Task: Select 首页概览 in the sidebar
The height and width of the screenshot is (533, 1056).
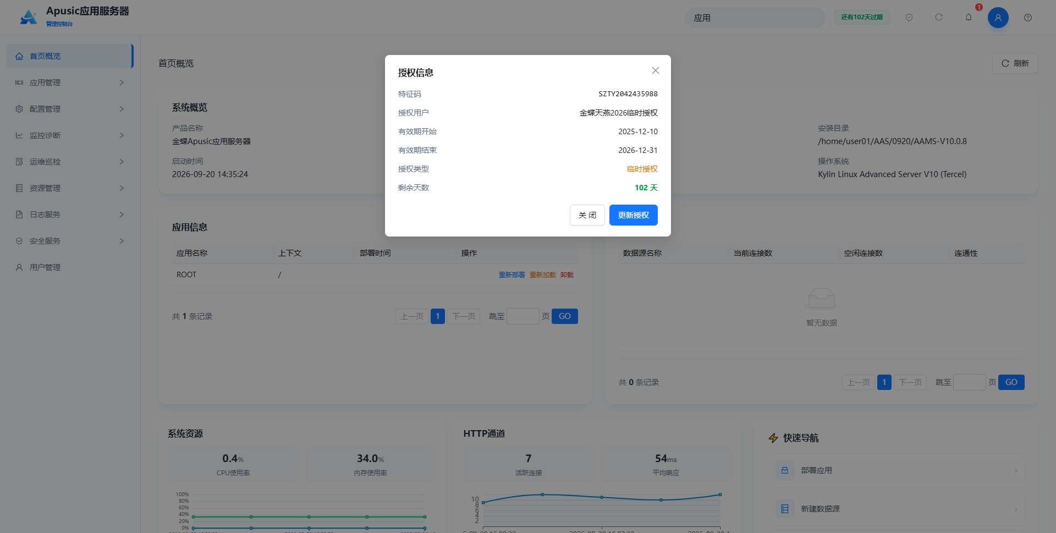Action: (70, 56)
